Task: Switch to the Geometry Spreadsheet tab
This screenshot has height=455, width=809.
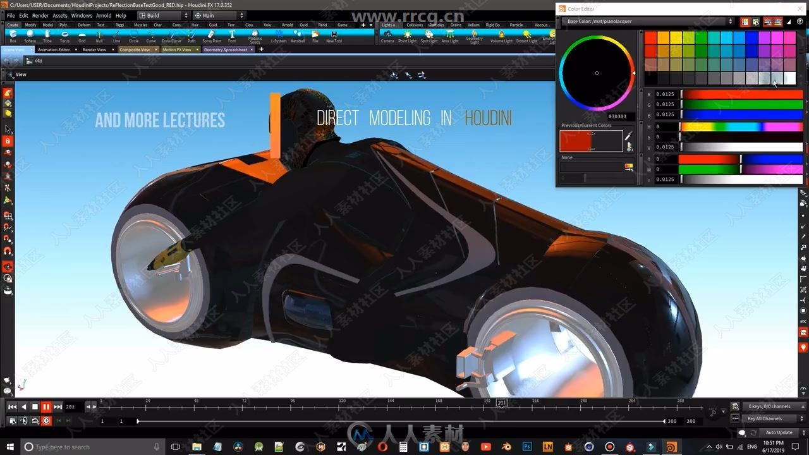Action: pyautogui.click(x=226, y=49)
